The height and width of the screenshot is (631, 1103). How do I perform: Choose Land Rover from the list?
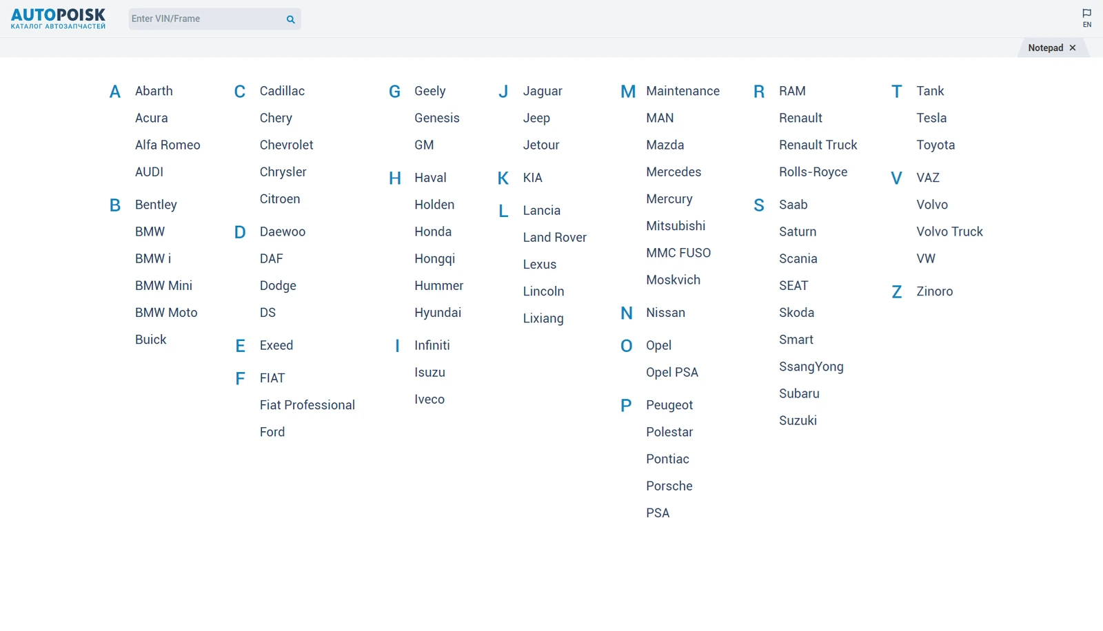coord(555,238)
